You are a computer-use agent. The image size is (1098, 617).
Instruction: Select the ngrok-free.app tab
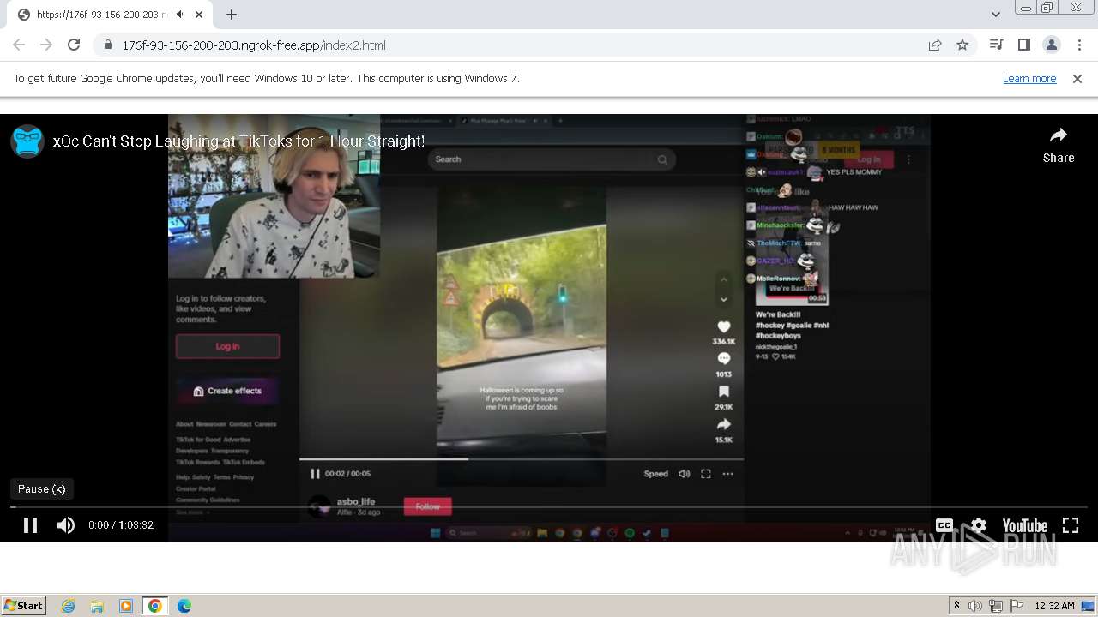coord(112,15)
